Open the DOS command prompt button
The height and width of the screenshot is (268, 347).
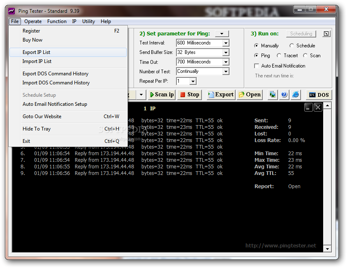click(x=319, y=95)
